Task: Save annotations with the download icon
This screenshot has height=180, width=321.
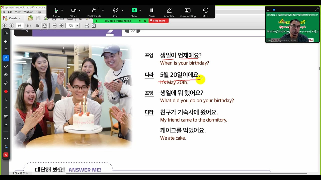Action: pyautogui.click(x=6, y=124)
